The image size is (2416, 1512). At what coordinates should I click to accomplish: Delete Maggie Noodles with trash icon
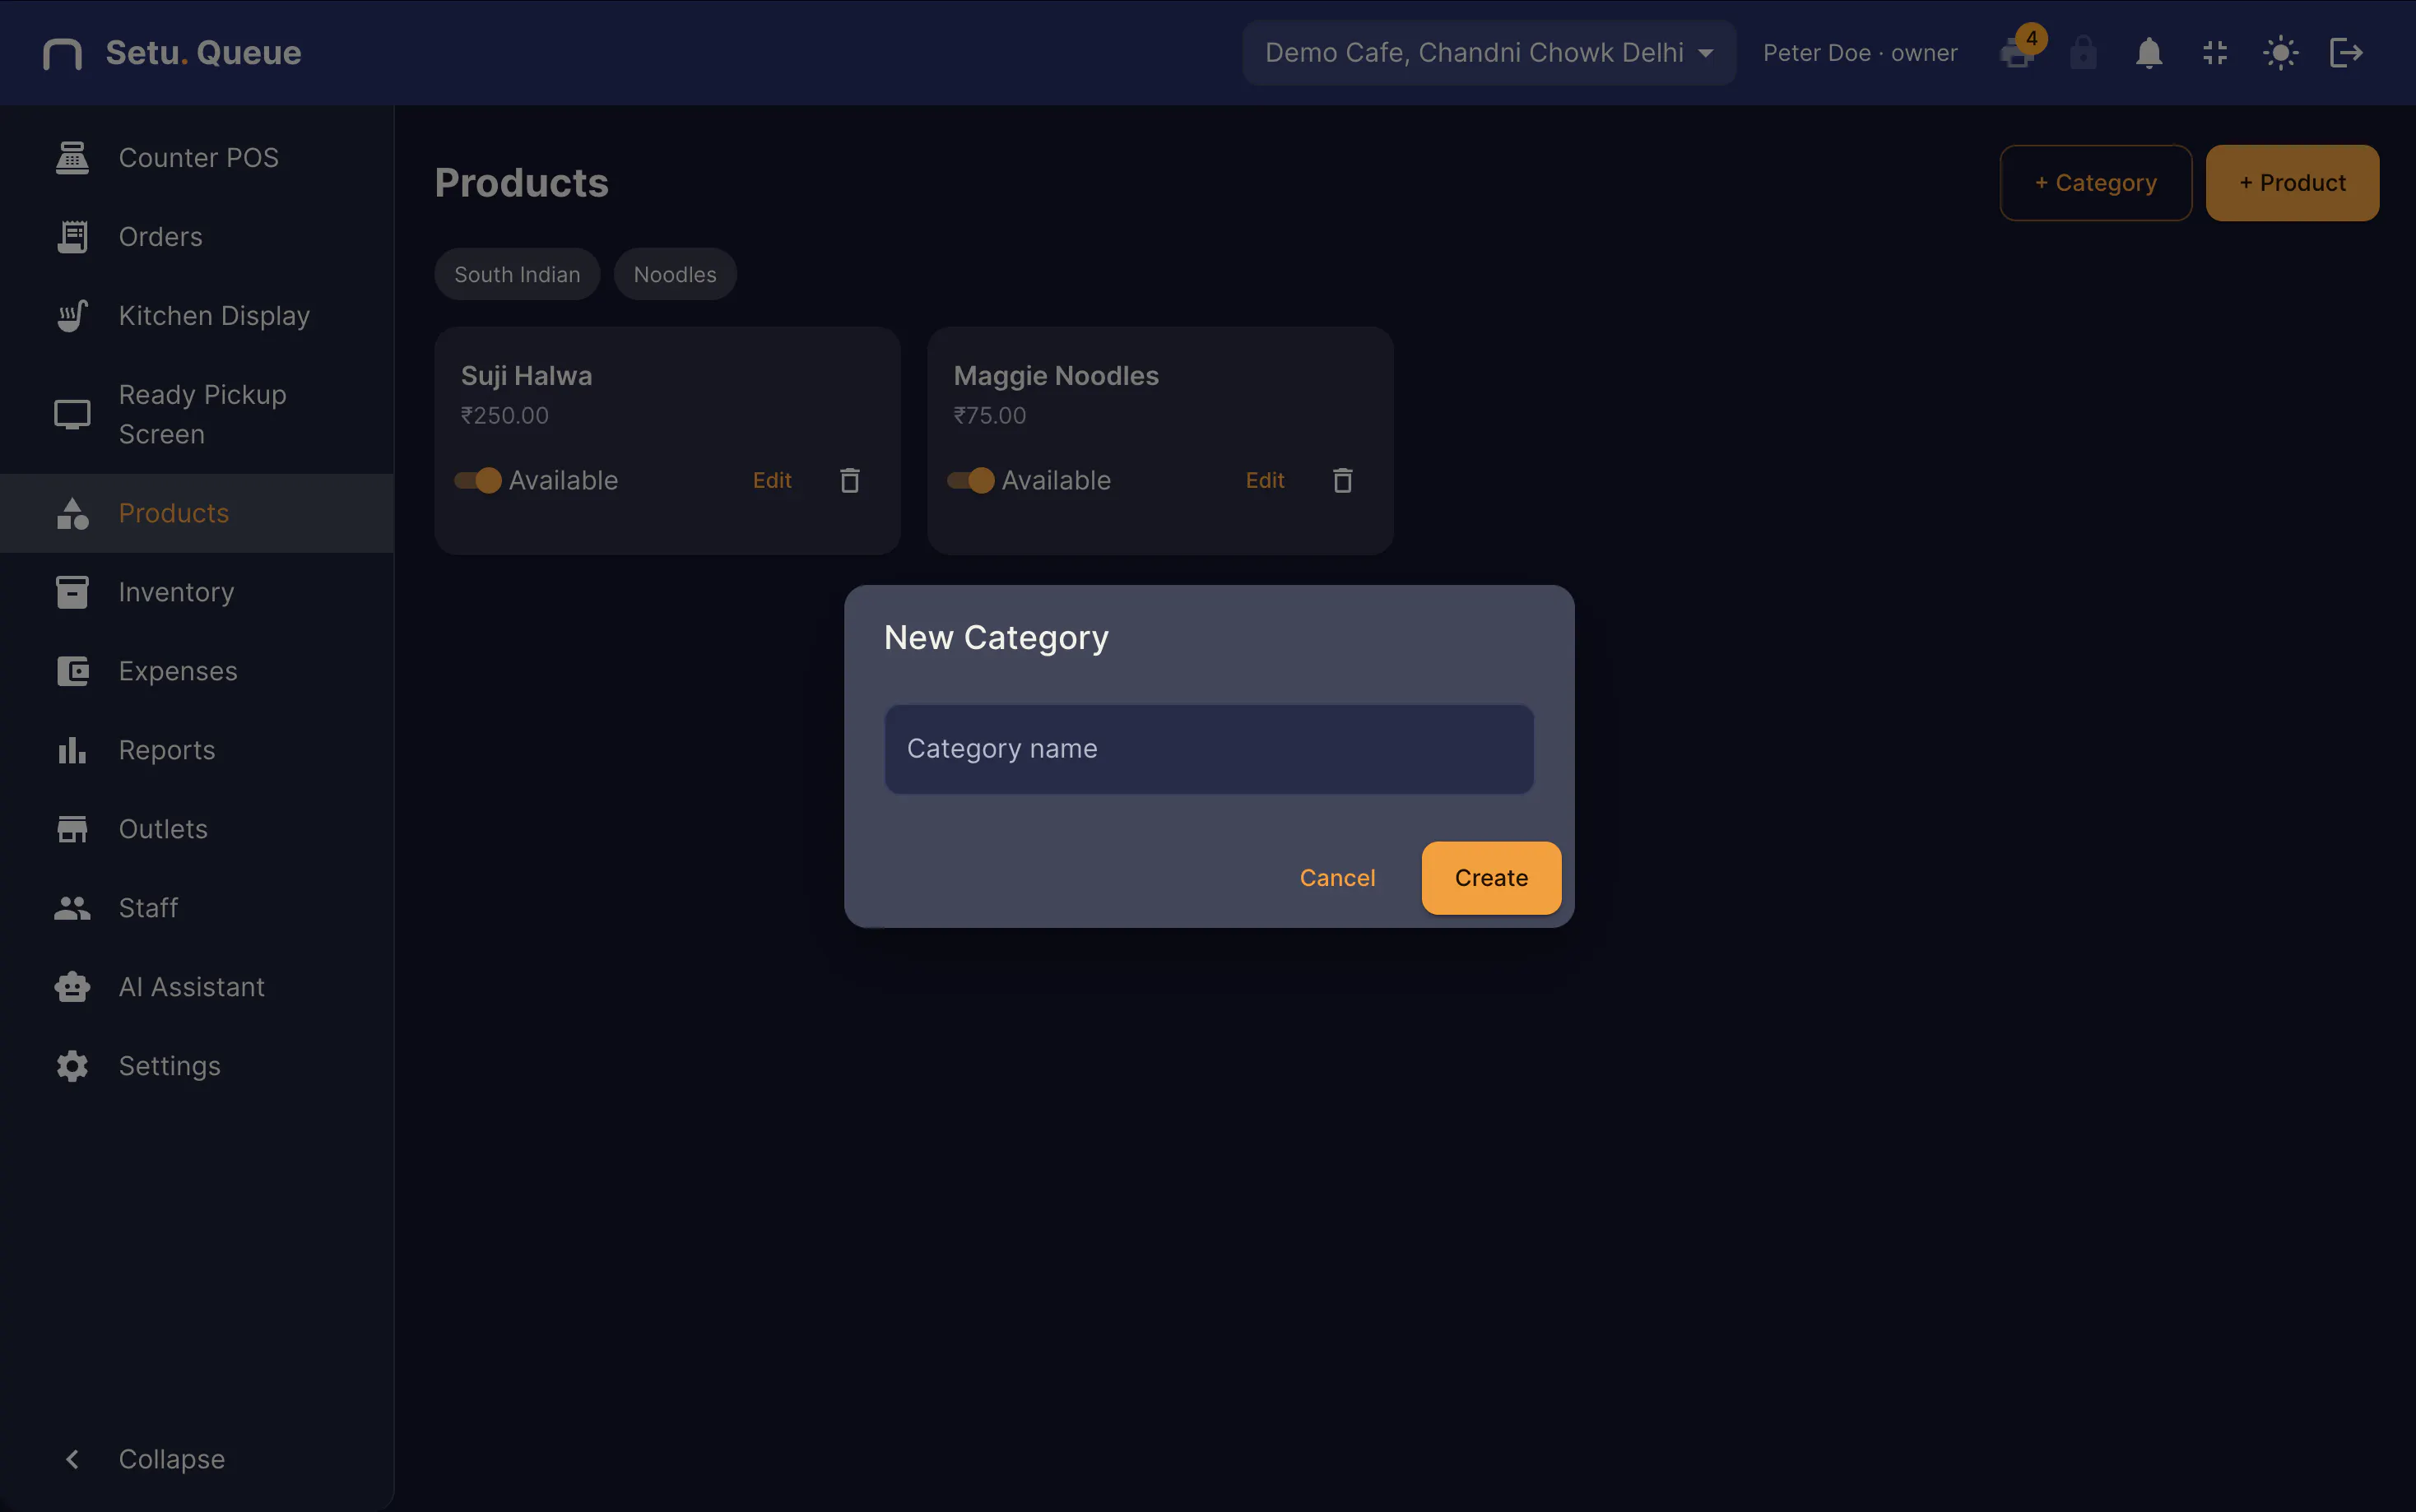[1343, 480]
